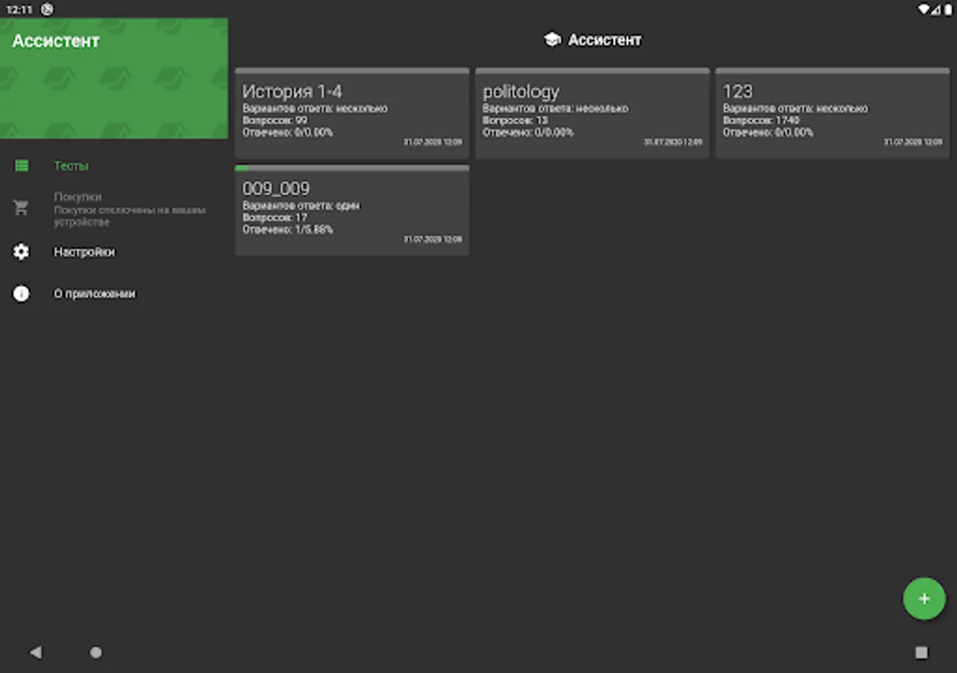The image size is (957, 673).
Task: Click the info icon next to О приложении
Action: pos(21,293)
